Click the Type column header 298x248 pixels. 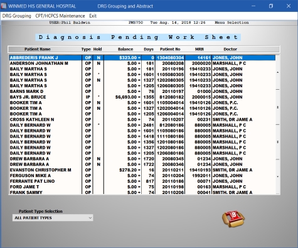pos(86,49)
